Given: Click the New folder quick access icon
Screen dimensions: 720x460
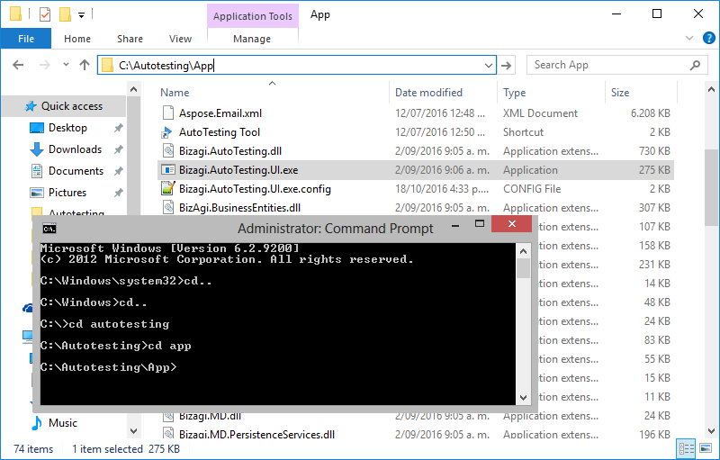Looking at the screenshot, I should click(65, 14).
